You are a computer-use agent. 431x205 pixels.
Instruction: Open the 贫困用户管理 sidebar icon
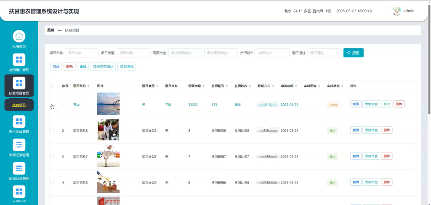click(x=19, y=60)
